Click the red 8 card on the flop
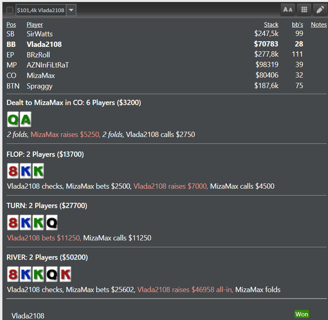Viewport: 328px width, 320px height. [x=13, y=171]
